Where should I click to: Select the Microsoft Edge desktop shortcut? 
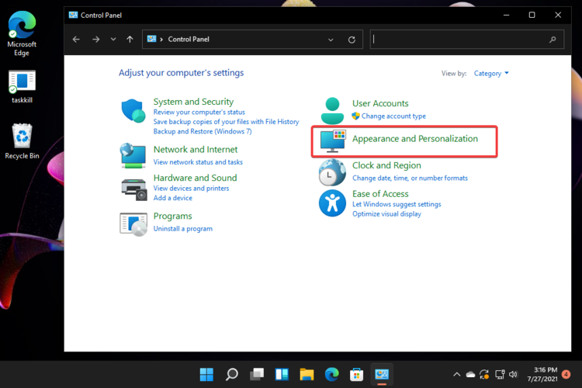point(22,33)
